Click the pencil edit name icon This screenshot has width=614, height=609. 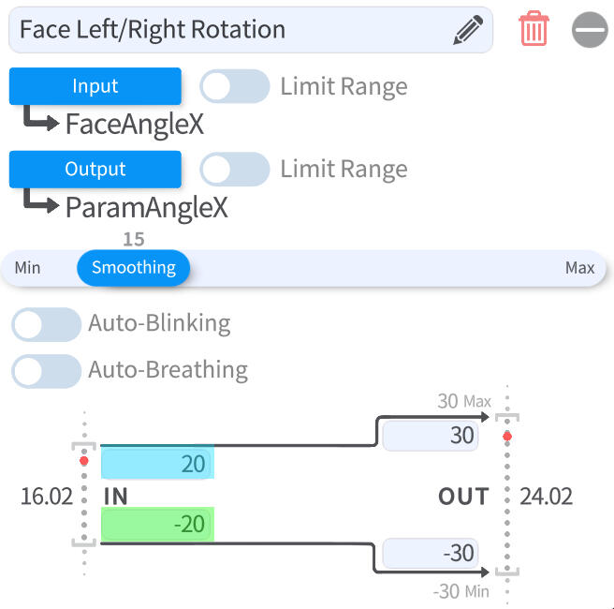coord(468,30)
